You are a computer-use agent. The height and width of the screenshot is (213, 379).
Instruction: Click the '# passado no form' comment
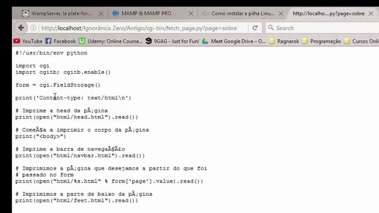(44, 175)
